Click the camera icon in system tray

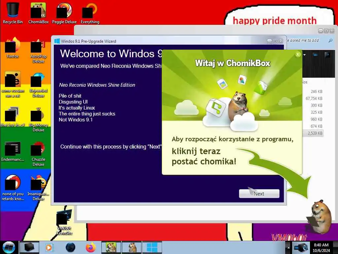301,247
